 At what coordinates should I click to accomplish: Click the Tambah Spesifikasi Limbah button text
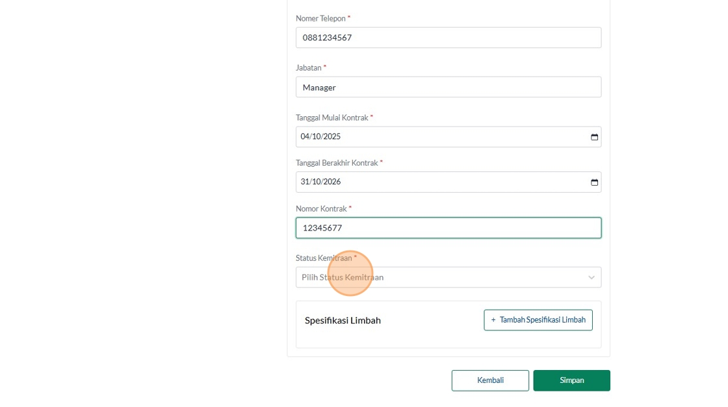542,320
